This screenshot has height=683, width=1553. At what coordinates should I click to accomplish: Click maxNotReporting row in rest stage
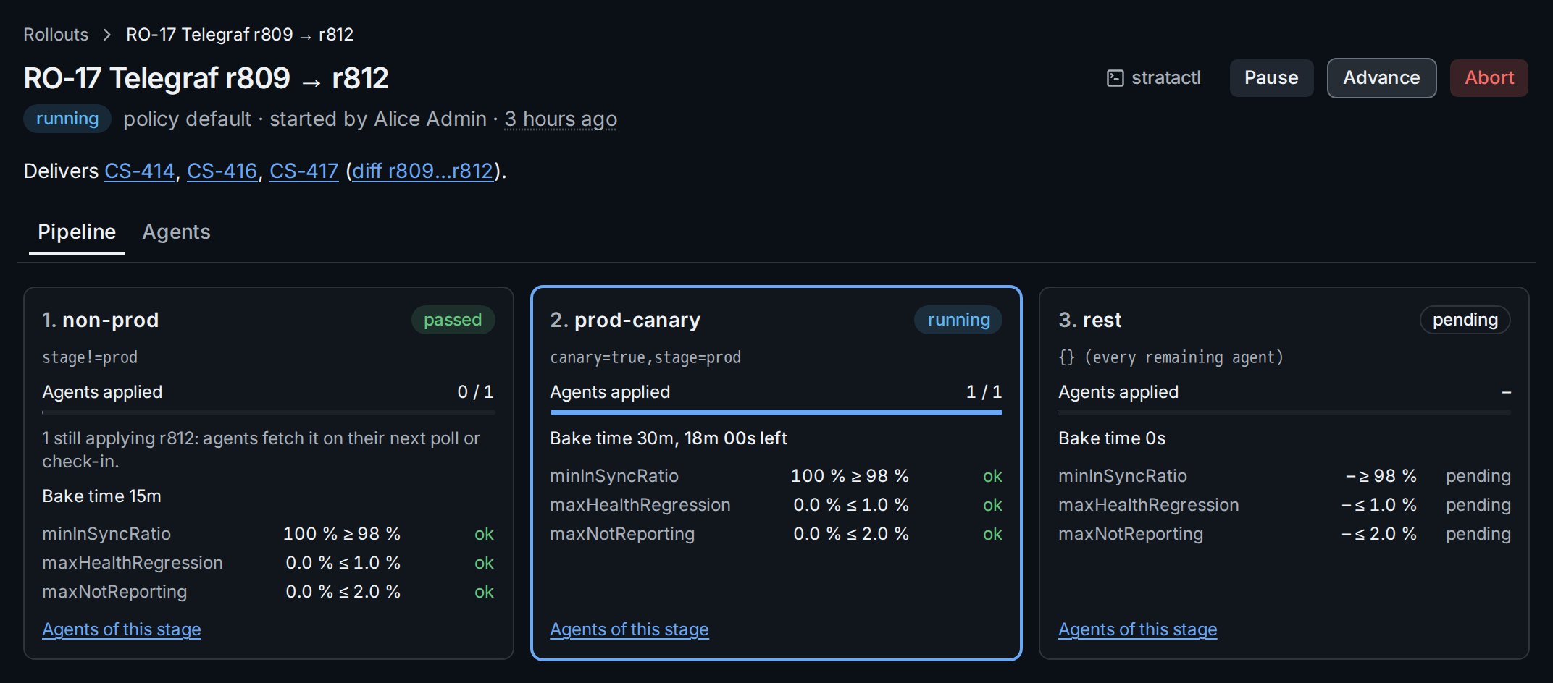(1284, 534)
